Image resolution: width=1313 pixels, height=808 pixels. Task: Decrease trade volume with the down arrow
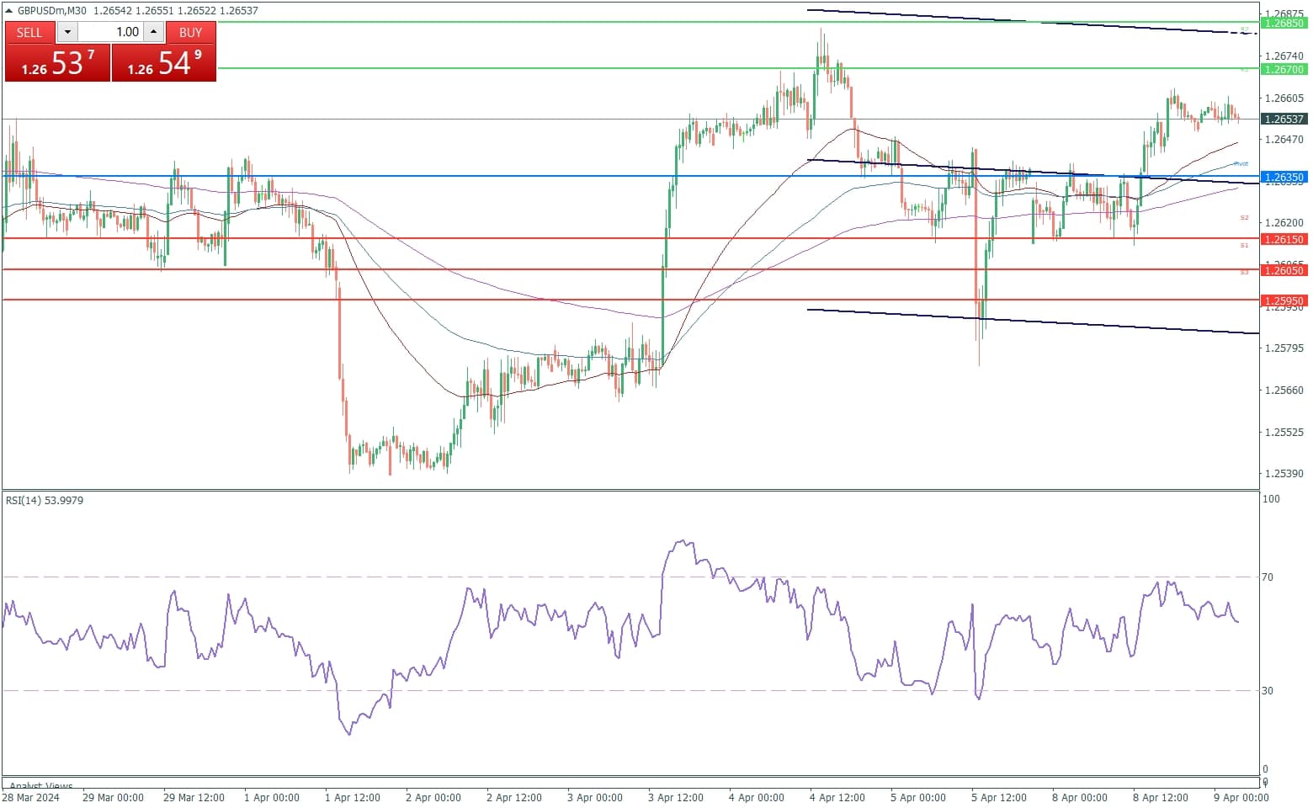tap(67, 32)
